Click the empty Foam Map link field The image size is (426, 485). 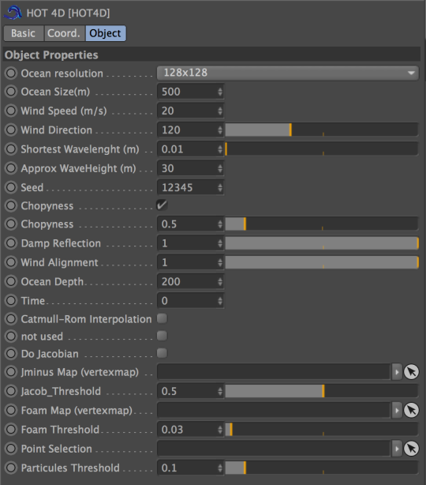pos(274,410)
